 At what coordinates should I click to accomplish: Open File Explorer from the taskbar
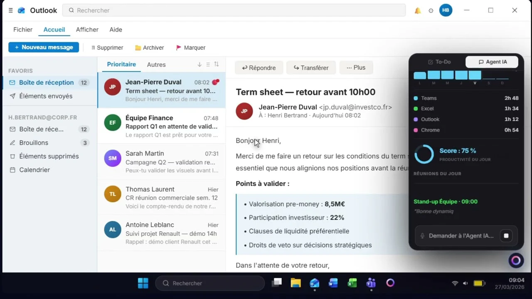click(x=296, y=283)
